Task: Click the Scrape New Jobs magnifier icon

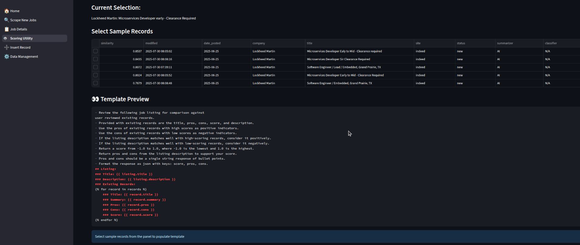Action: tap(6, 20)
